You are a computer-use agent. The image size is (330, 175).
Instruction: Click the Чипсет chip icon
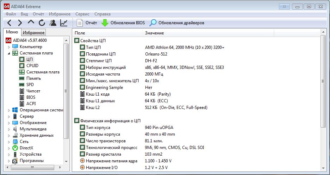point(22,91)
